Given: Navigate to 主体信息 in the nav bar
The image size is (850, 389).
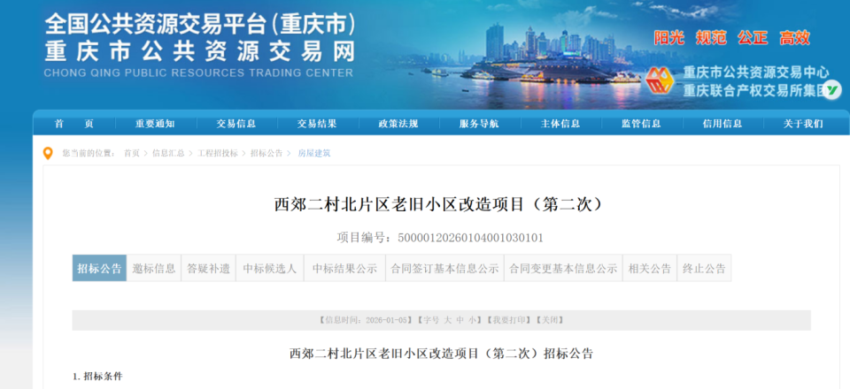Looking at the screenshot, I should 560,124.
